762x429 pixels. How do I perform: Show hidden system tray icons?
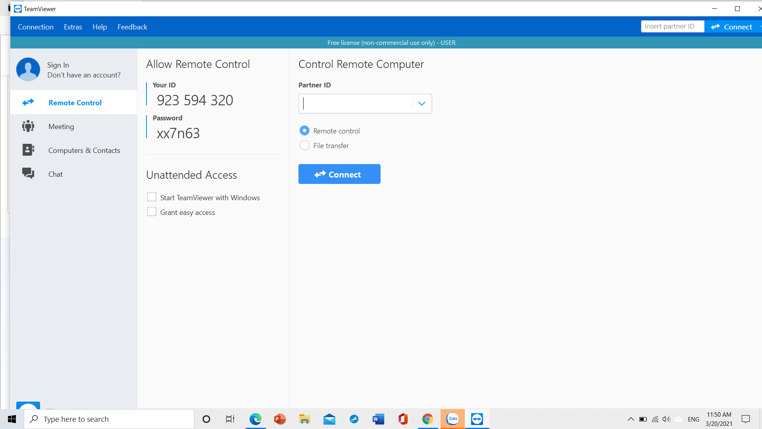point(631,419)
